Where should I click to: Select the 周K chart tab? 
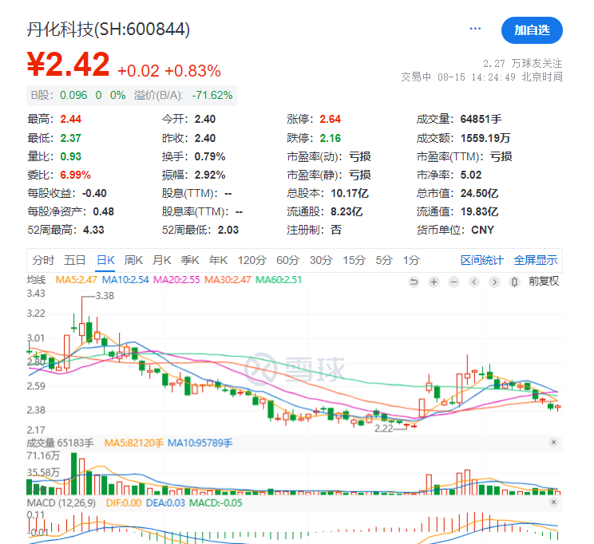[133, 261]
